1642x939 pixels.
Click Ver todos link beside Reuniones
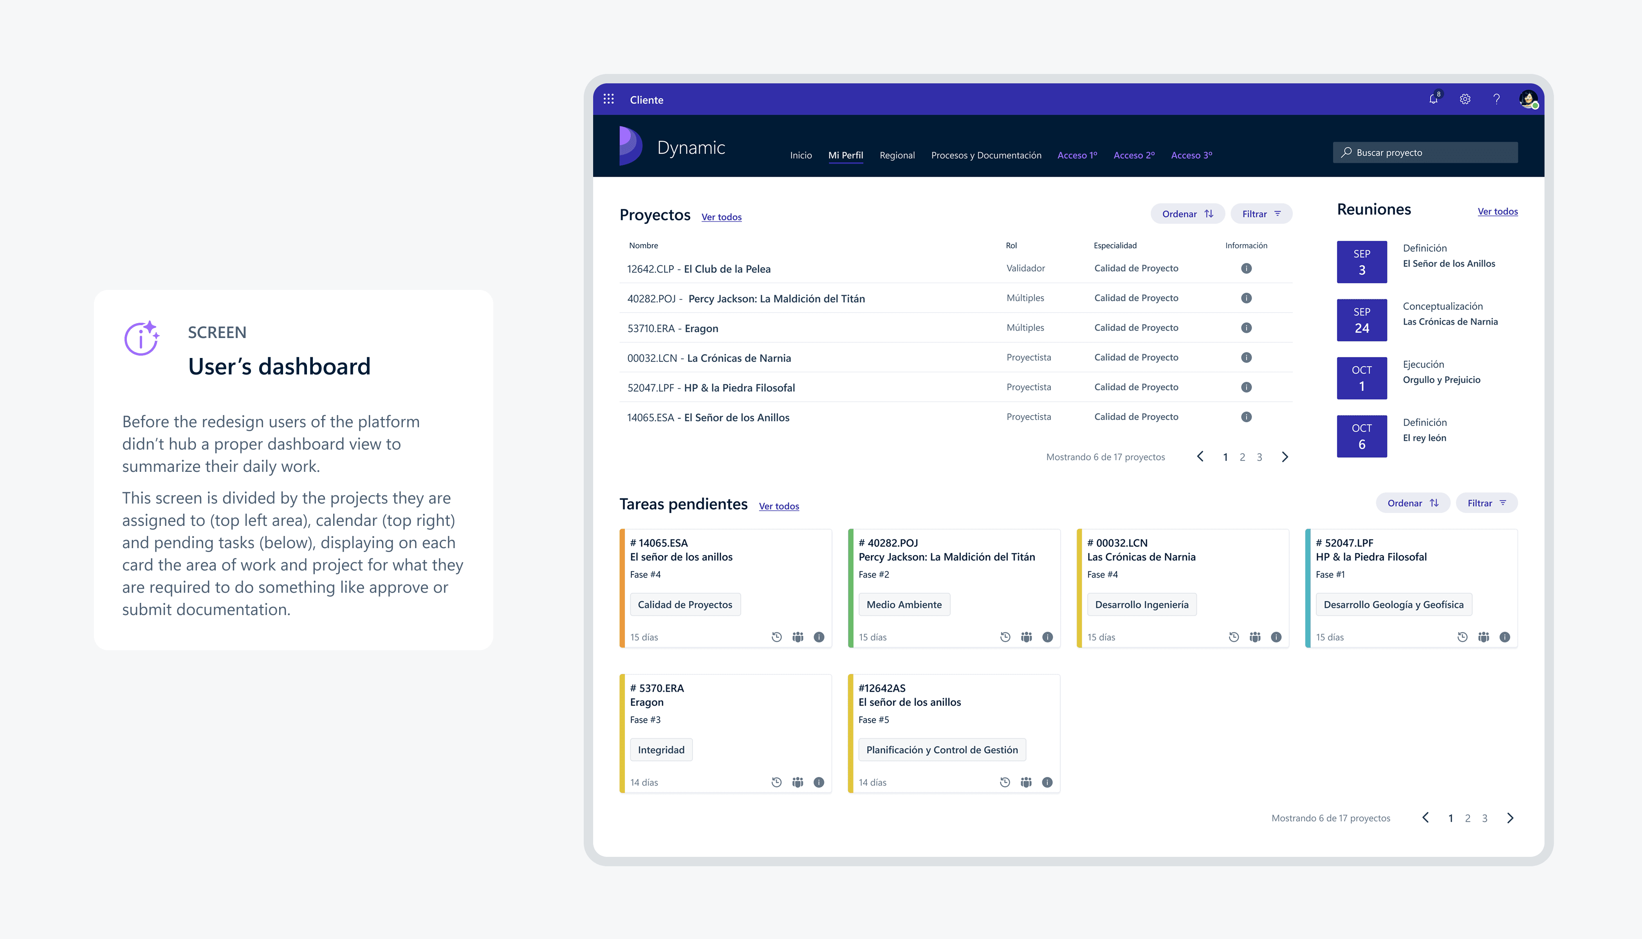point(1498,212)
